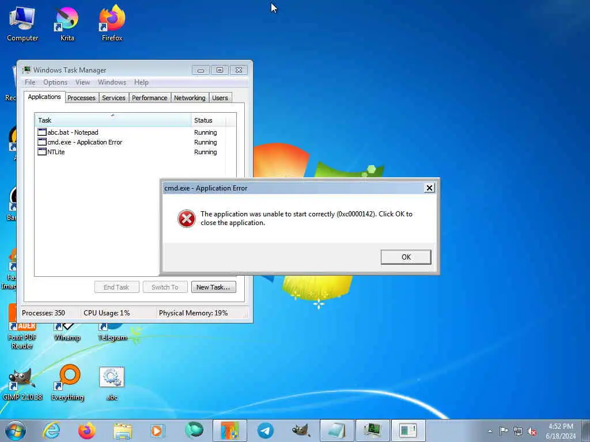This screenshot has width=590, height=442.
Task: Open the abc batch file desktop icon
Action: (112, 384)
